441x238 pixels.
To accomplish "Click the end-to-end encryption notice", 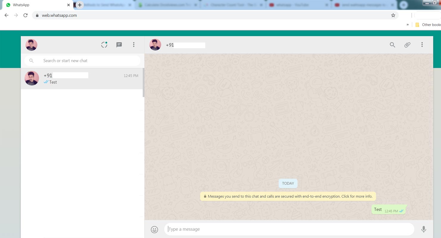I will (x=288, y=196).
